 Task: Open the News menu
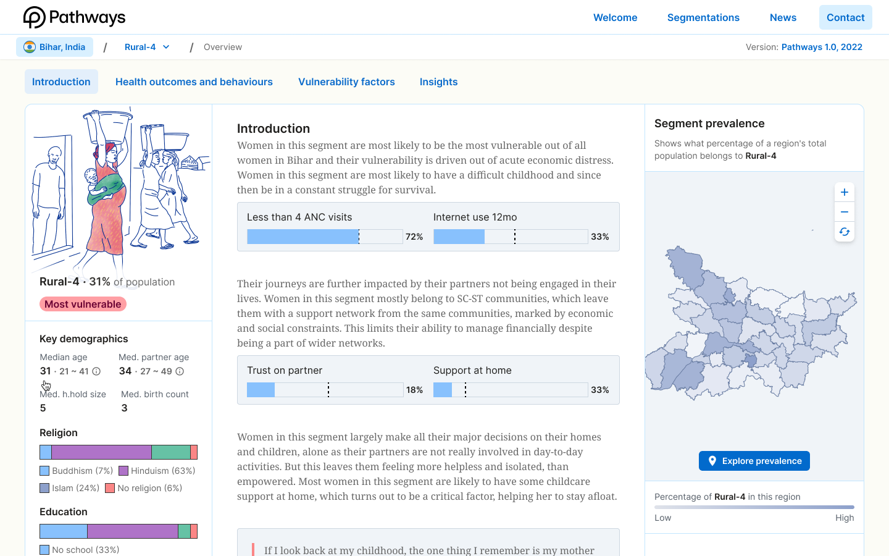click(x=783, y=17)
